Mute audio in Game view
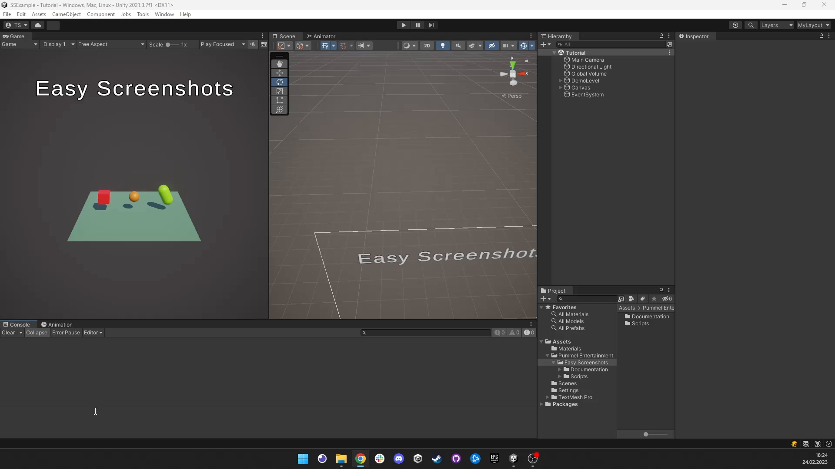835x469 pixels. pos(253,44)
